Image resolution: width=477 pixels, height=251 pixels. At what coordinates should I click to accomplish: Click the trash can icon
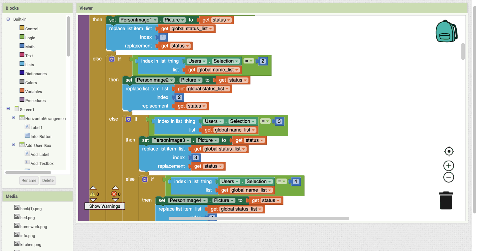446,200
